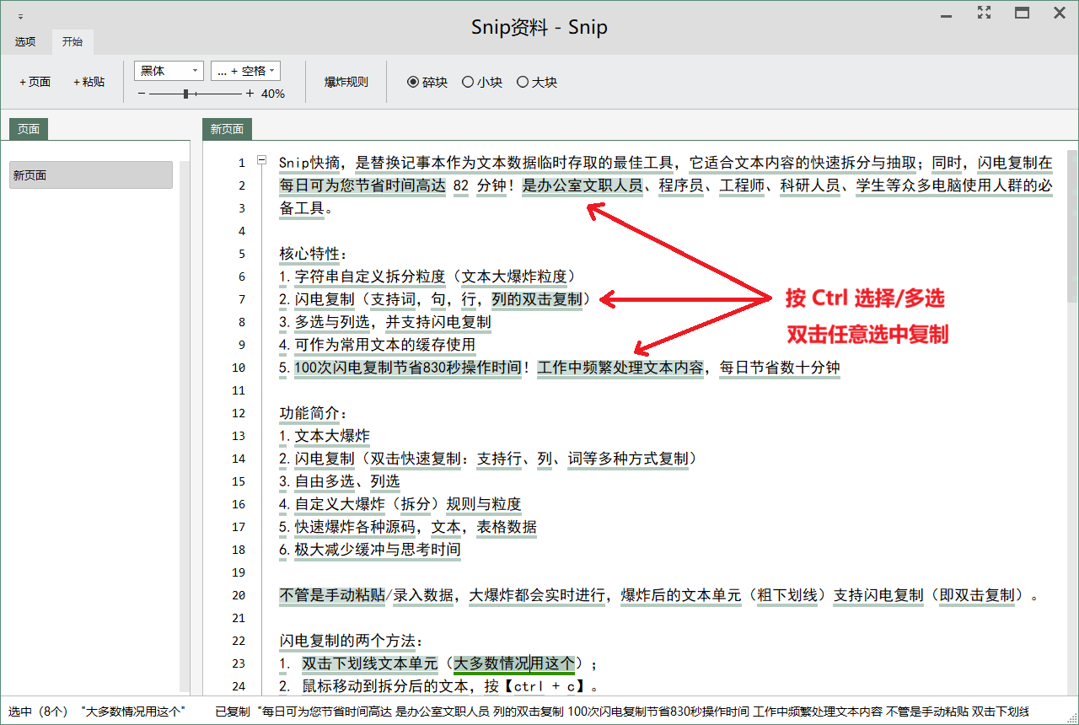Click the 40% zoom value
Viewport: 1079px width, 725px height.
point(273,94)
